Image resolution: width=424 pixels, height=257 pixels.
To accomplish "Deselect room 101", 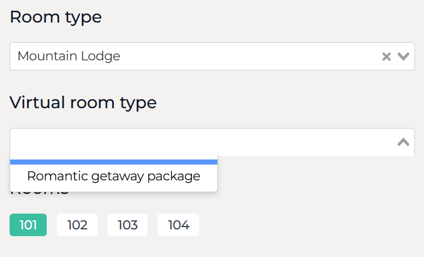I will click(x=28, y=225).
